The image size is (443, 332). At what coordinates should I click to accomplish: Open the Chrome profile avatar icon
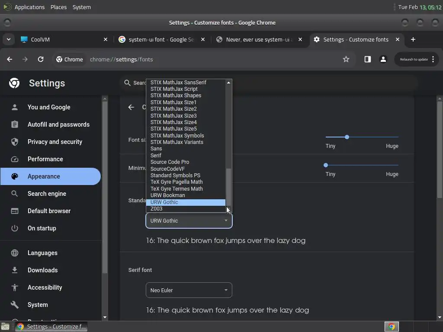(383, 59)
